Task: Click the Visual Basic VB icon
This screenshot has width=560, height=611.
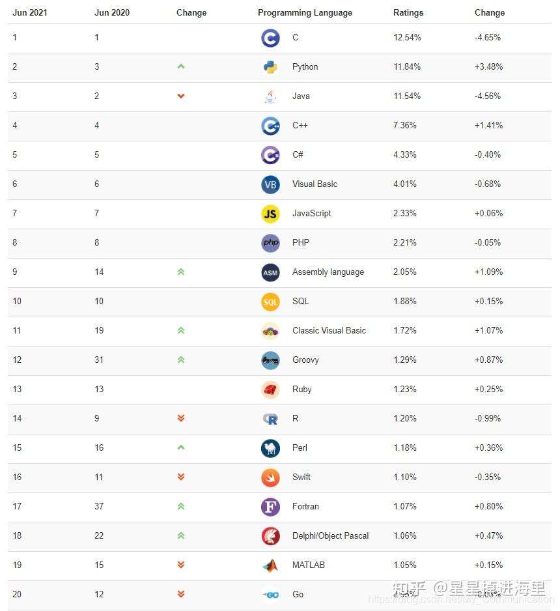Action: [270, 184]
